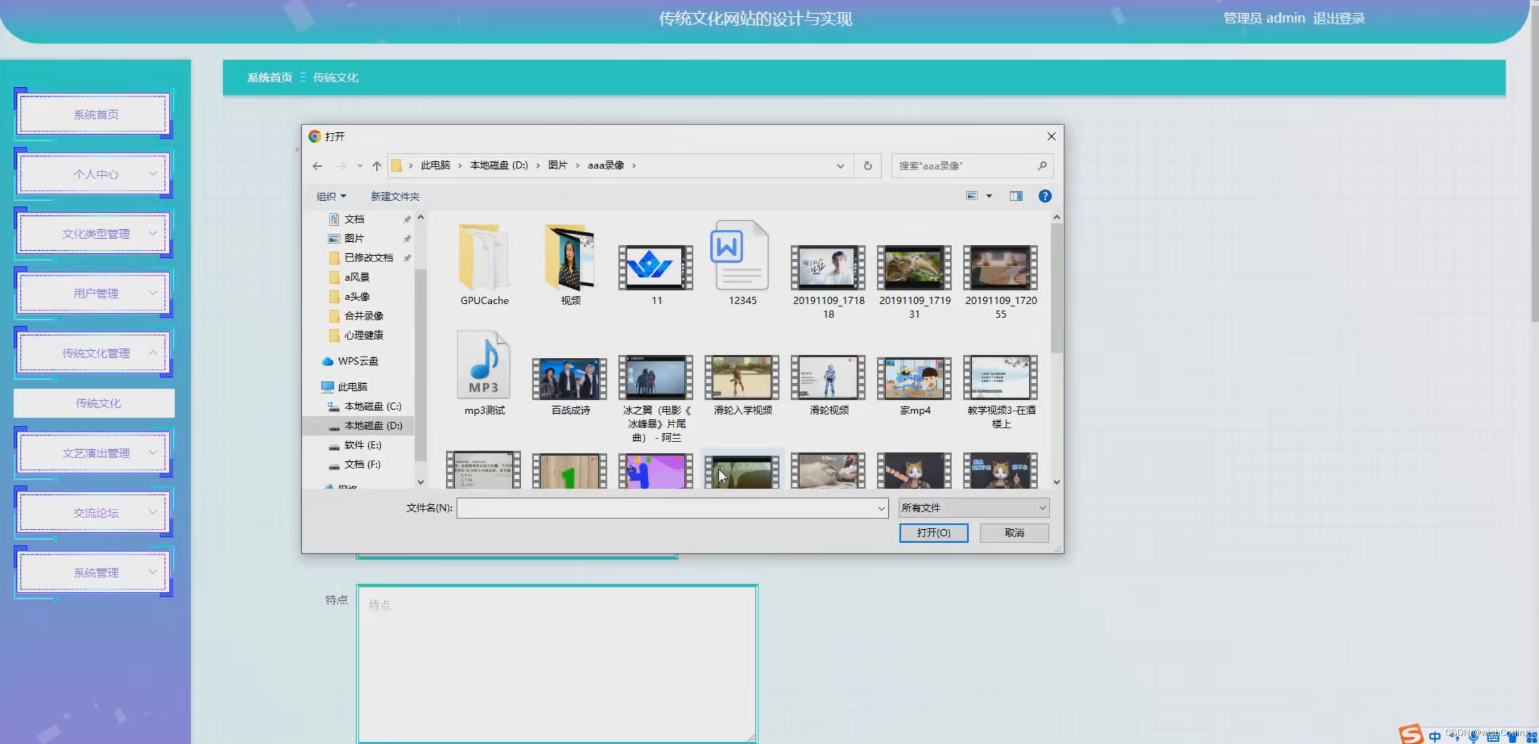Open the 组织 dropdown menu
1539x744 pixels.
331,196
